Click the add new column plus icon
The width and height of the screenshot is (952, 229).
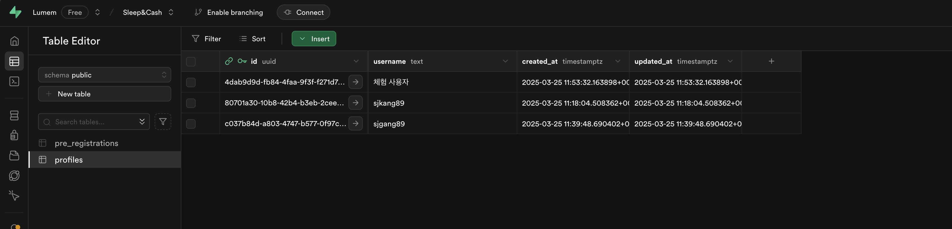pyautogui.click(x=771, y=61)
